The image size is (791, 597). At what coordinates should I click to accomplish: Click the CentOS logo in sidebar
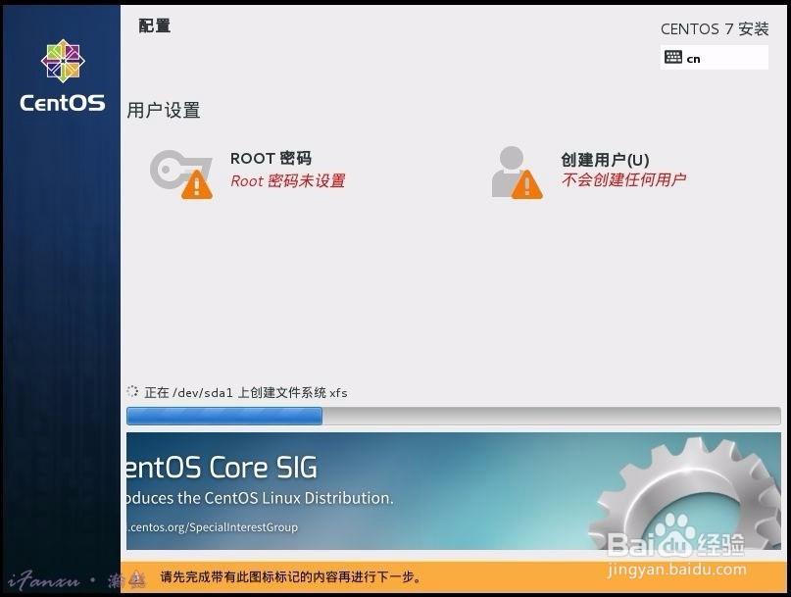coord(63,75)
